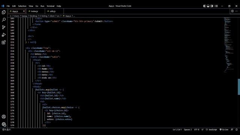Open the Extensions view
This screenshot has width=240, height=135.
pos(4,42)
